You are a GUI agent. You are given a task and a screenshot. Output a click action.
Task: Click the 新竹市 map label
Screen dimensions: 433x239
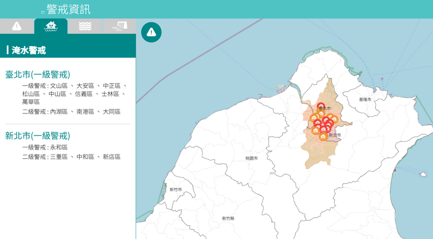point(175,190)
